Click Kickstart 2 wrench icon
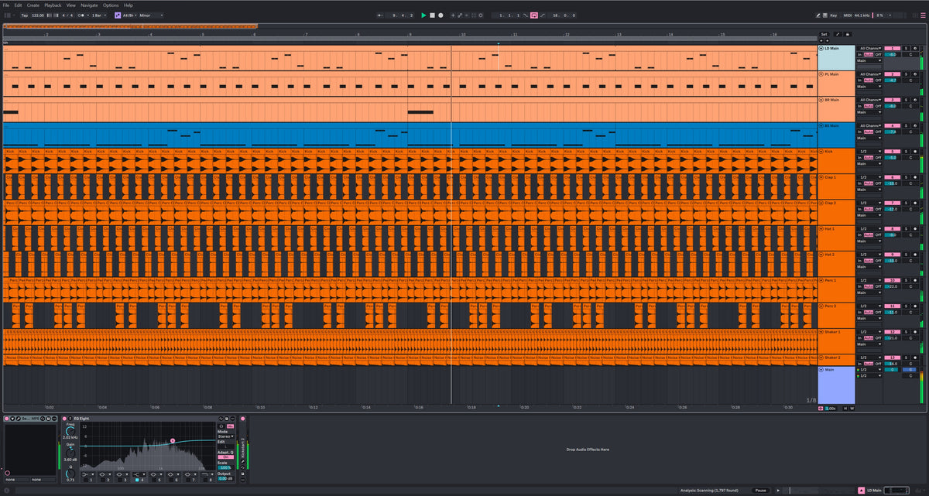Screen dimensions: 929x496 coord(243,461)
